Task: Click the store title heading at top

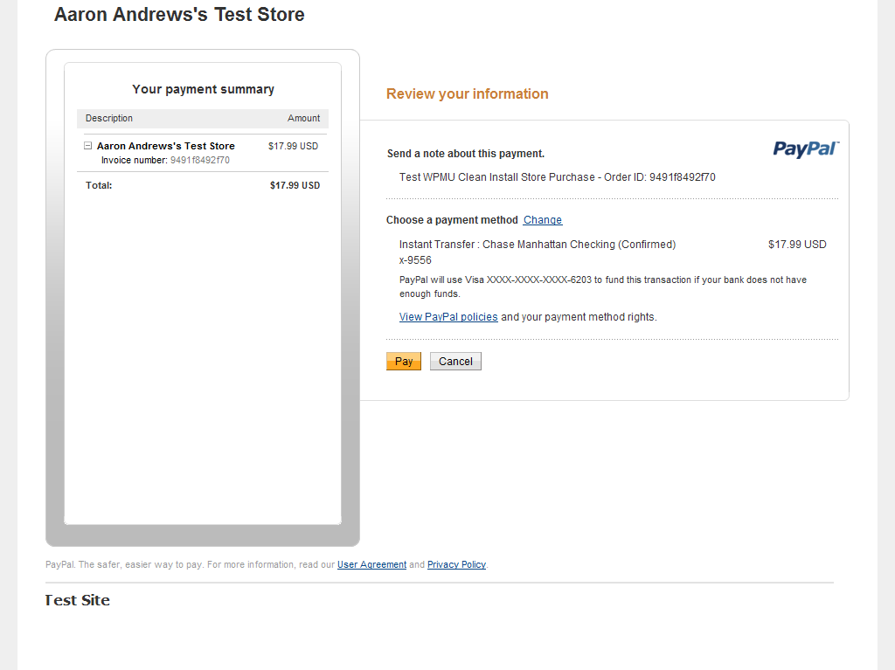Action: coord(179,15)
